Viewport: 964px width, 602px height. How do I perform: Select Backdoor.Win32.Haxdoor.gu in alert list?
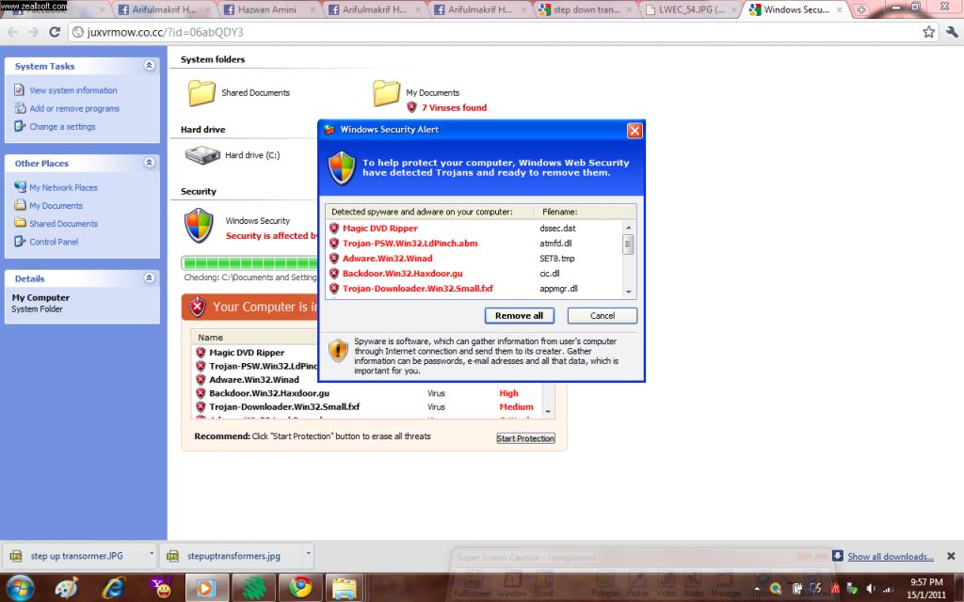click(403, 274)
